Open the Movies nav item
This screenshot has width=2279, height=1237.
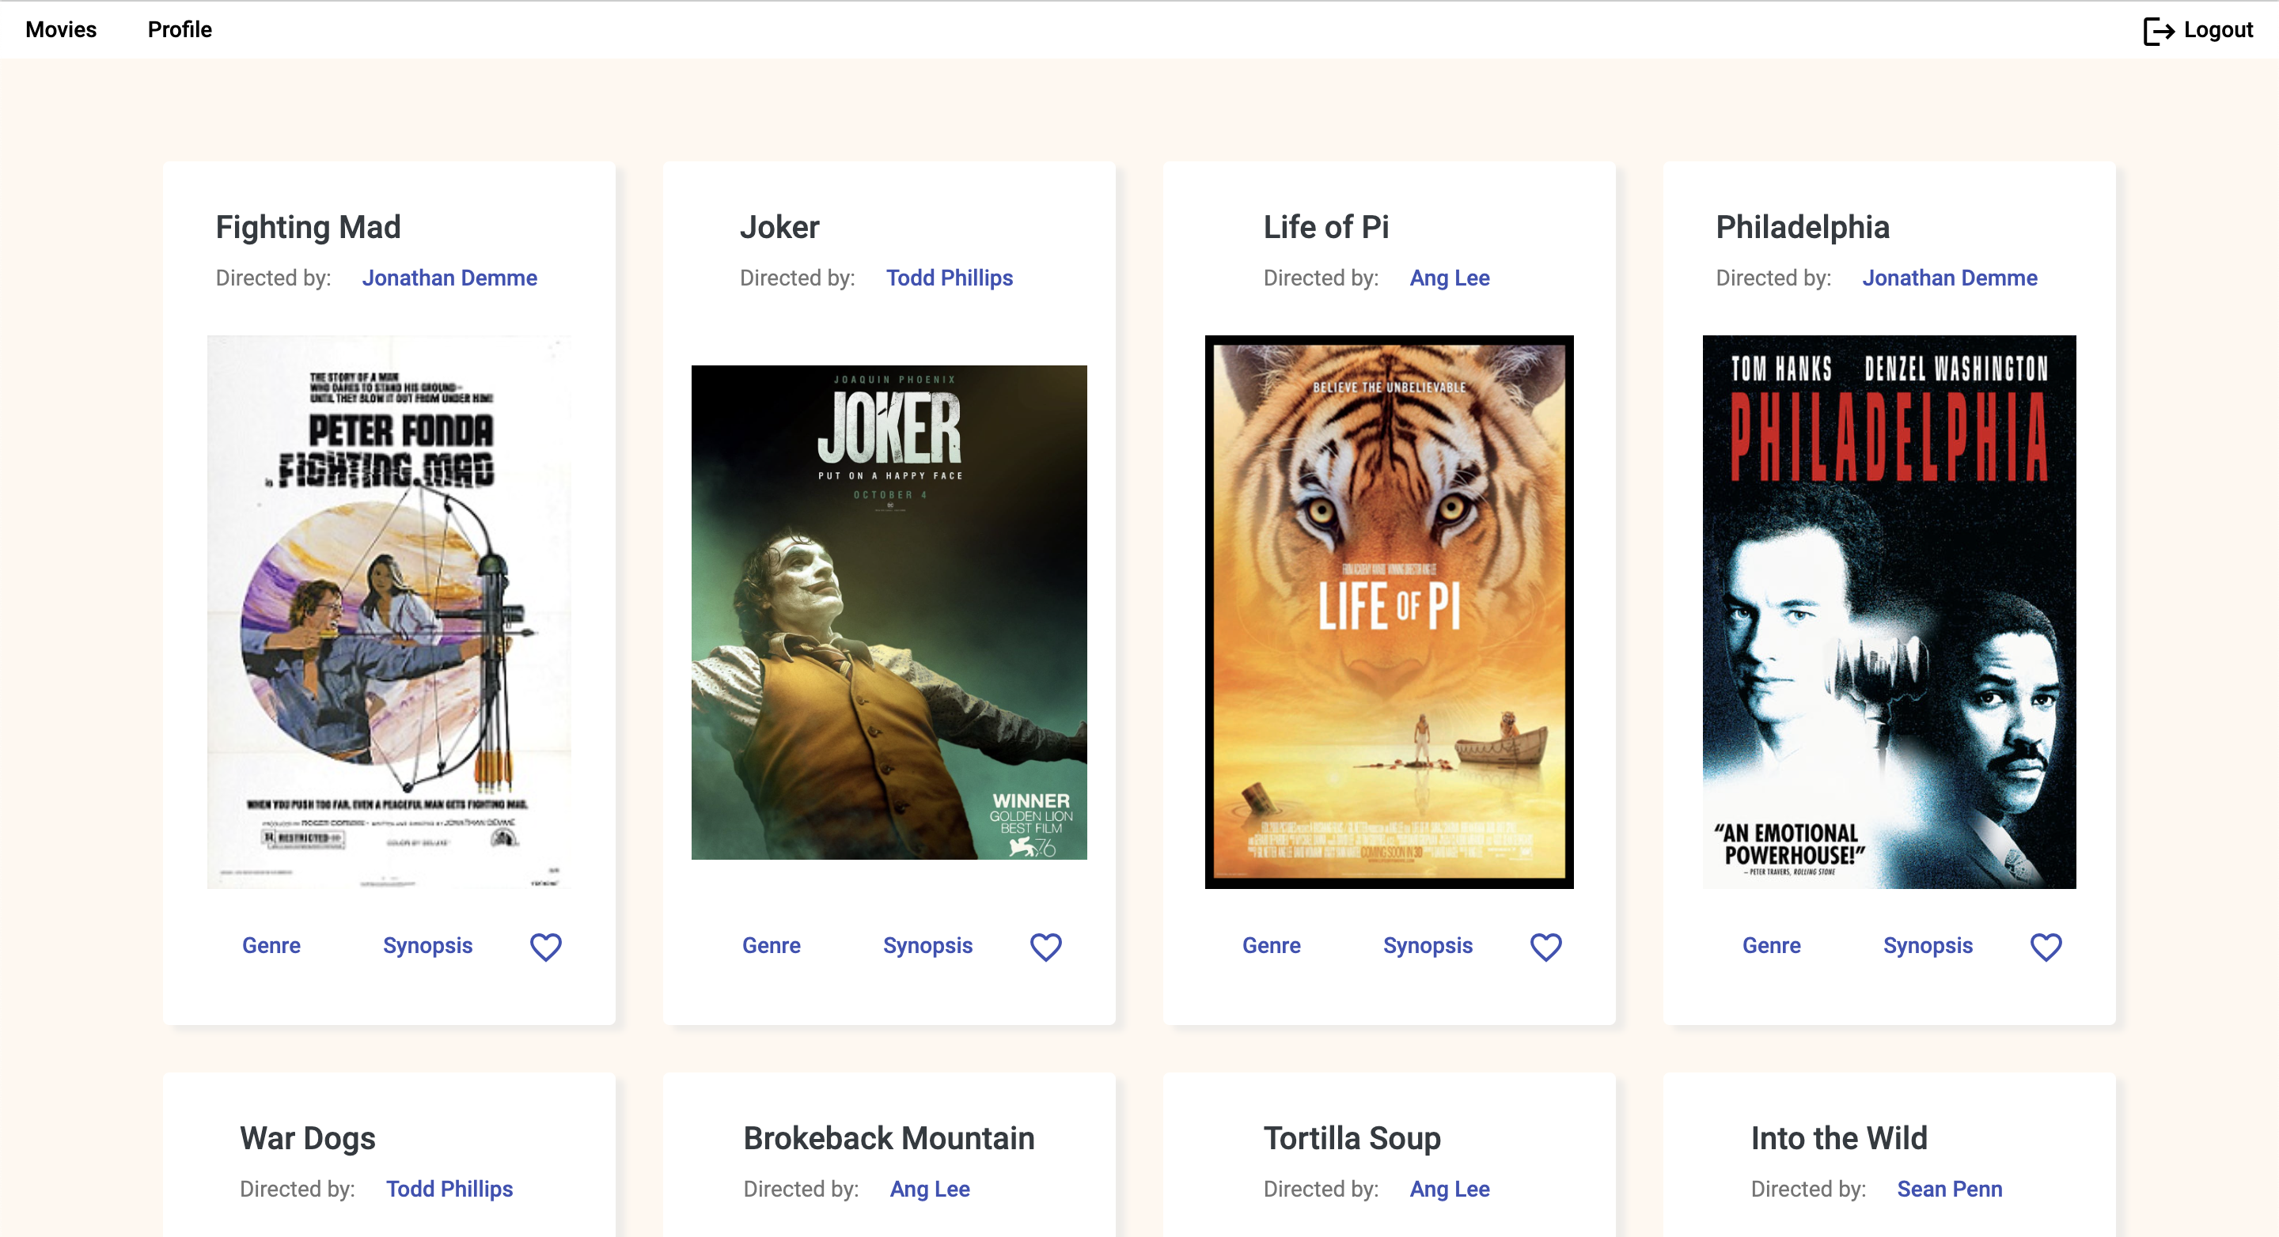[x=61, y=29]
